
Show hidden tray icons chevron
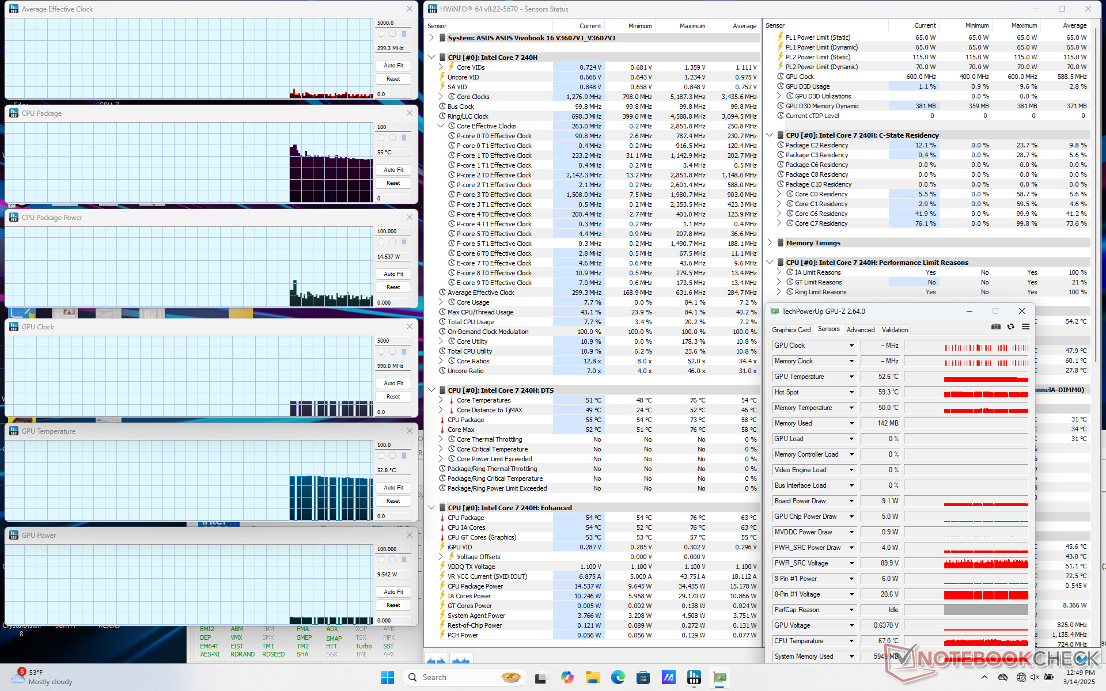984,677
